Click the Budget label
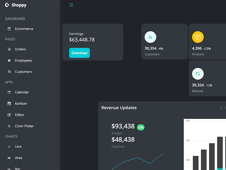226x170 pixels. [117, 133]
